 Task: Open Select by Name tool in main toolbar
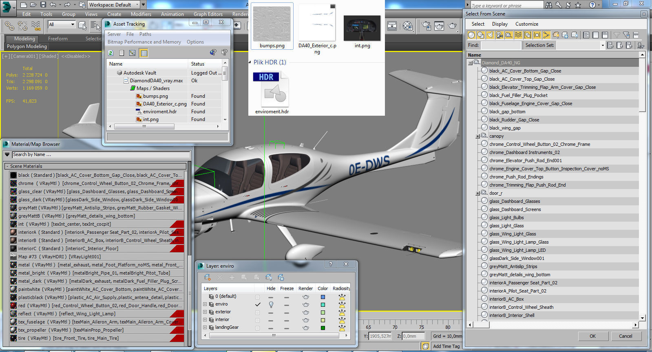95,26
